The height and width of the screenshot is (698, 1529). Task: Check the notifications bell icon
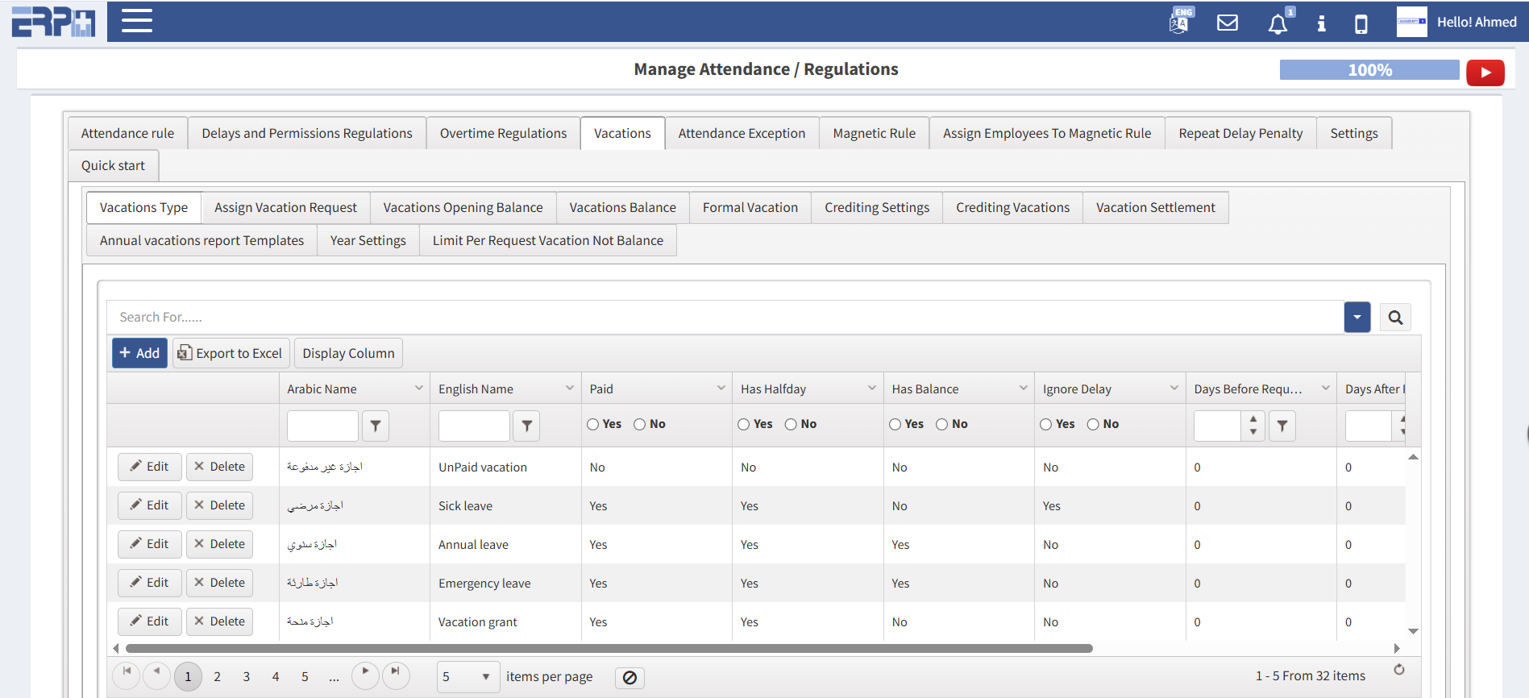click(1277, 24)
